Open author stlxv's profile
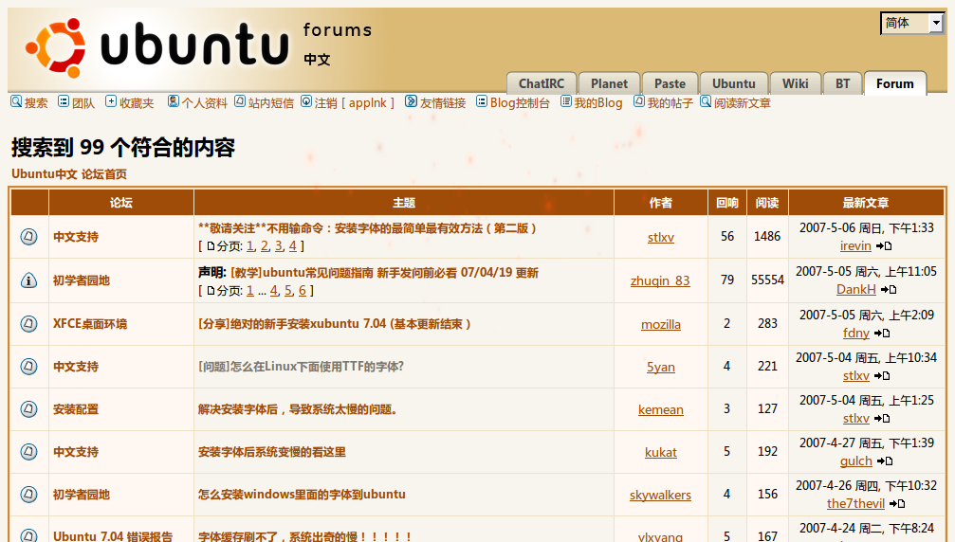 click(x=660, y=237)
